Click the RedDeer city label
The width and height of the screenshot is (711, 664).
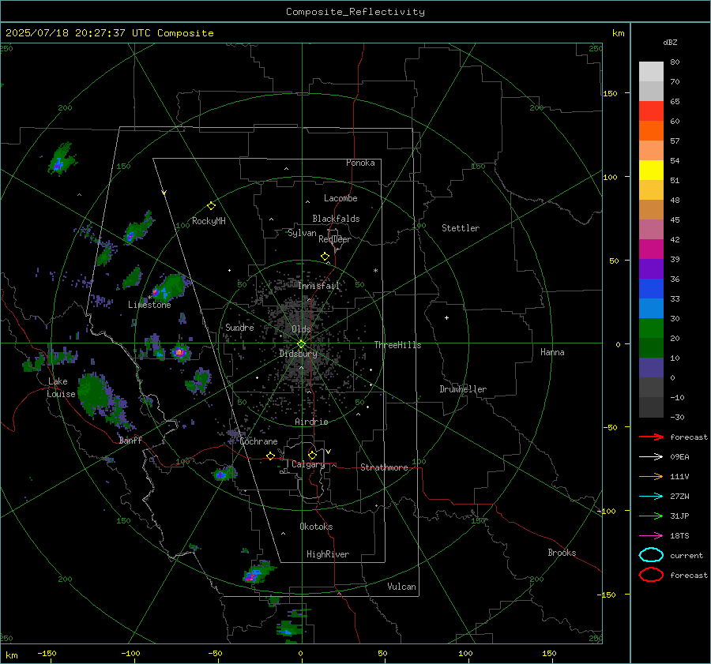[335, 239]
